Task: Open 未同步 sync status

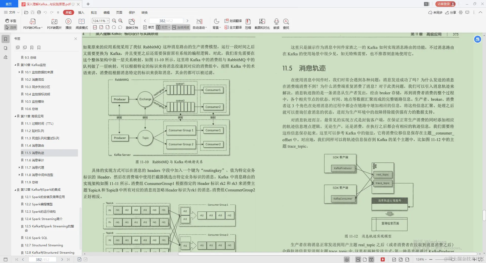Action: (x=436, y=12)
